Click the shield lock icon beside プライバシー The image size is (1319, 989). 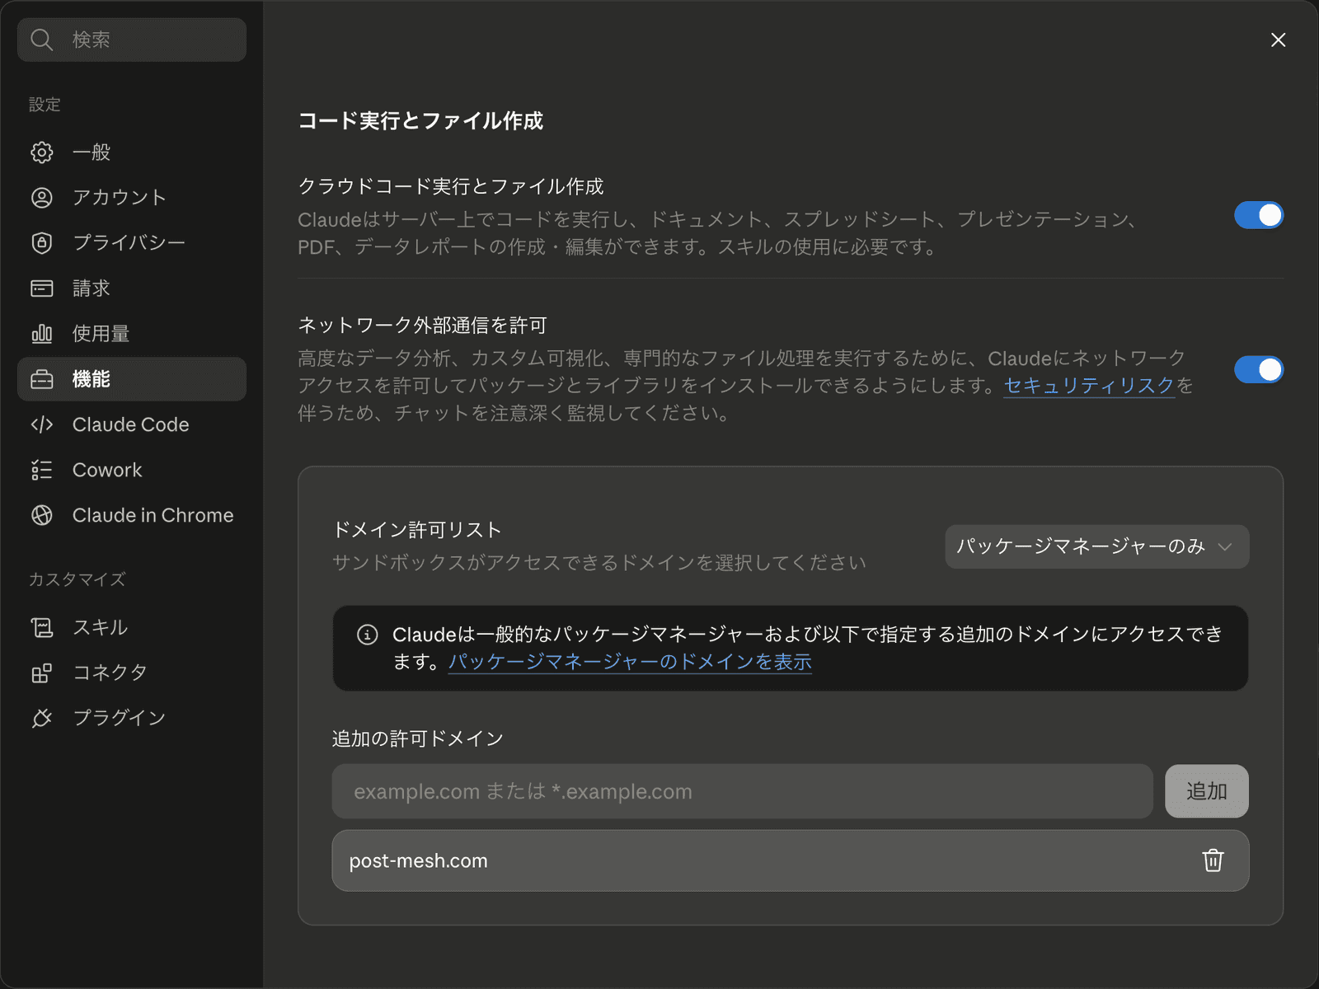42,243
